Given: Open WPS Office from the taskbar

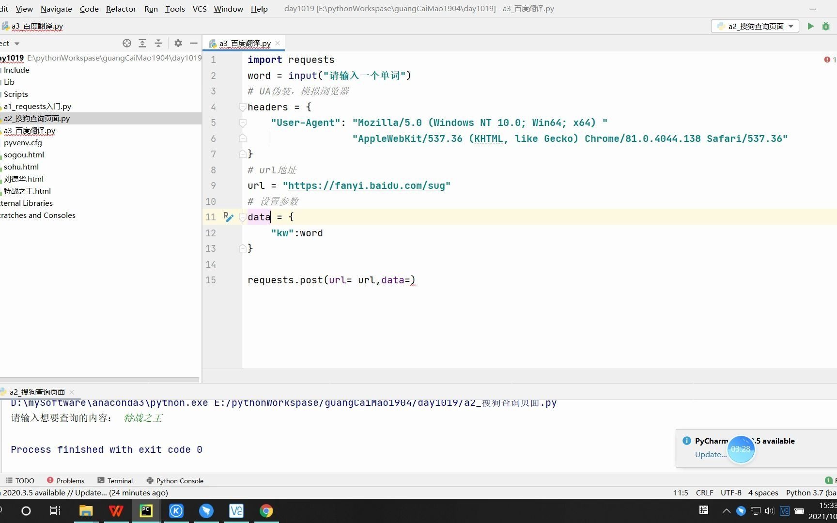Looking at the screenshot, I should [x=116, y=511].
